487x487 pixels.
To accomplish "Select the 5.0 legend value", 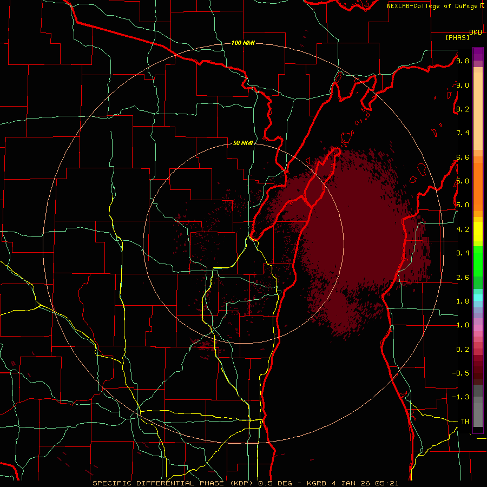I will (x=463, y=205).
